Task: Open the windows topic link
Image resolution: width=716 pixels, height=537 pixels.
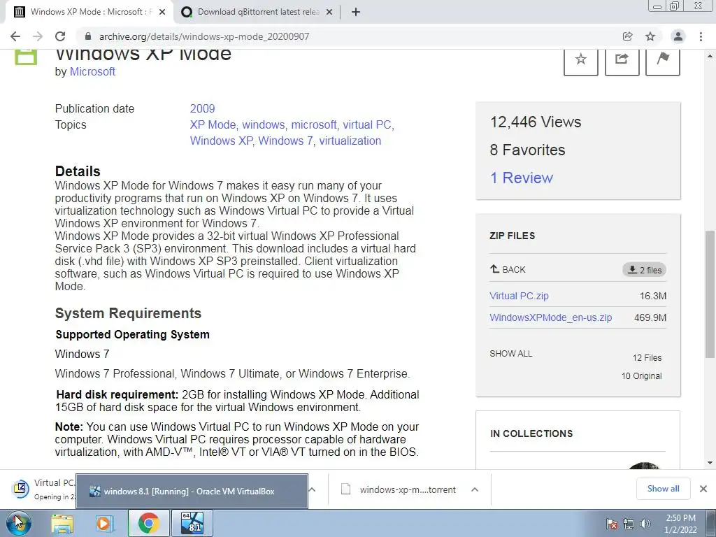Action: click(x=264, y=124)
